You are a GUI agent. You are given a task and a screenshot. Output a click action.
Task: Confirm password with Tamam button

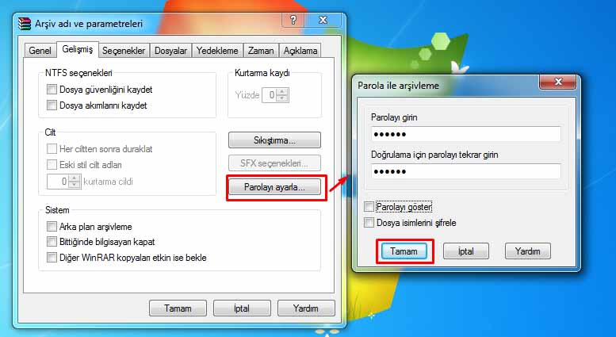[x=404, y=251]
